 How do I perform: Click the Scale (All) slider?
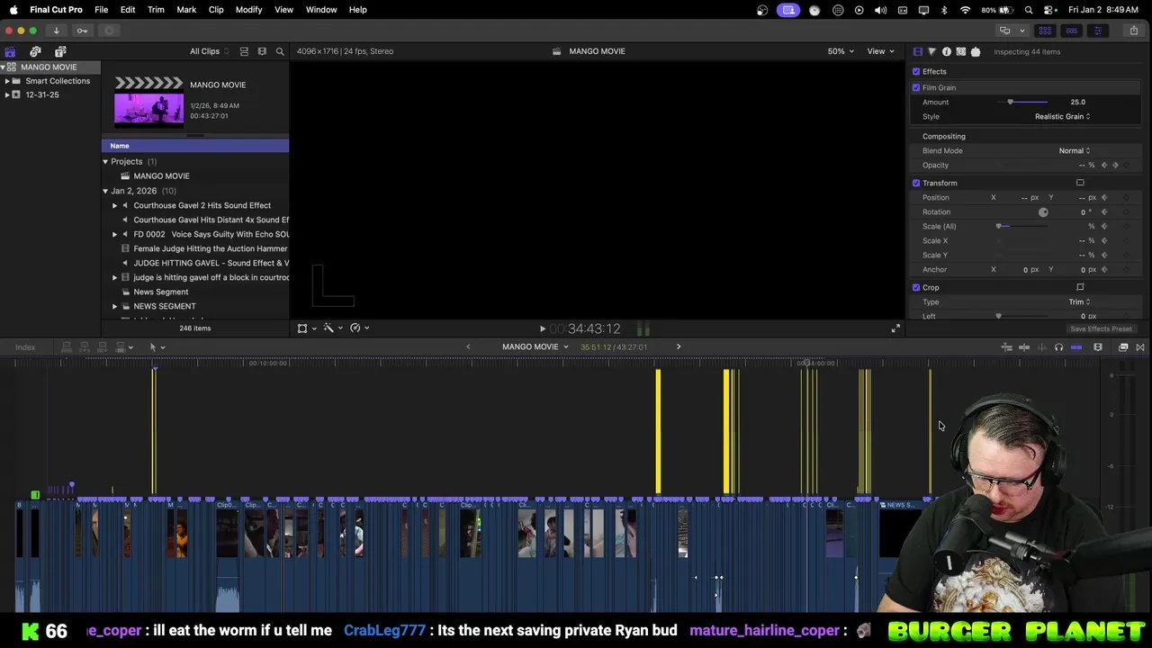tap(1024, 226)
